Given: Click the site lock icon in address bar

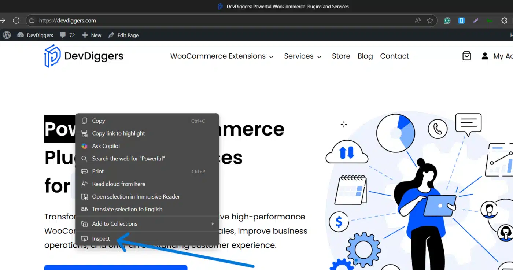Looking at the screenshot, I should pos(32,21).
